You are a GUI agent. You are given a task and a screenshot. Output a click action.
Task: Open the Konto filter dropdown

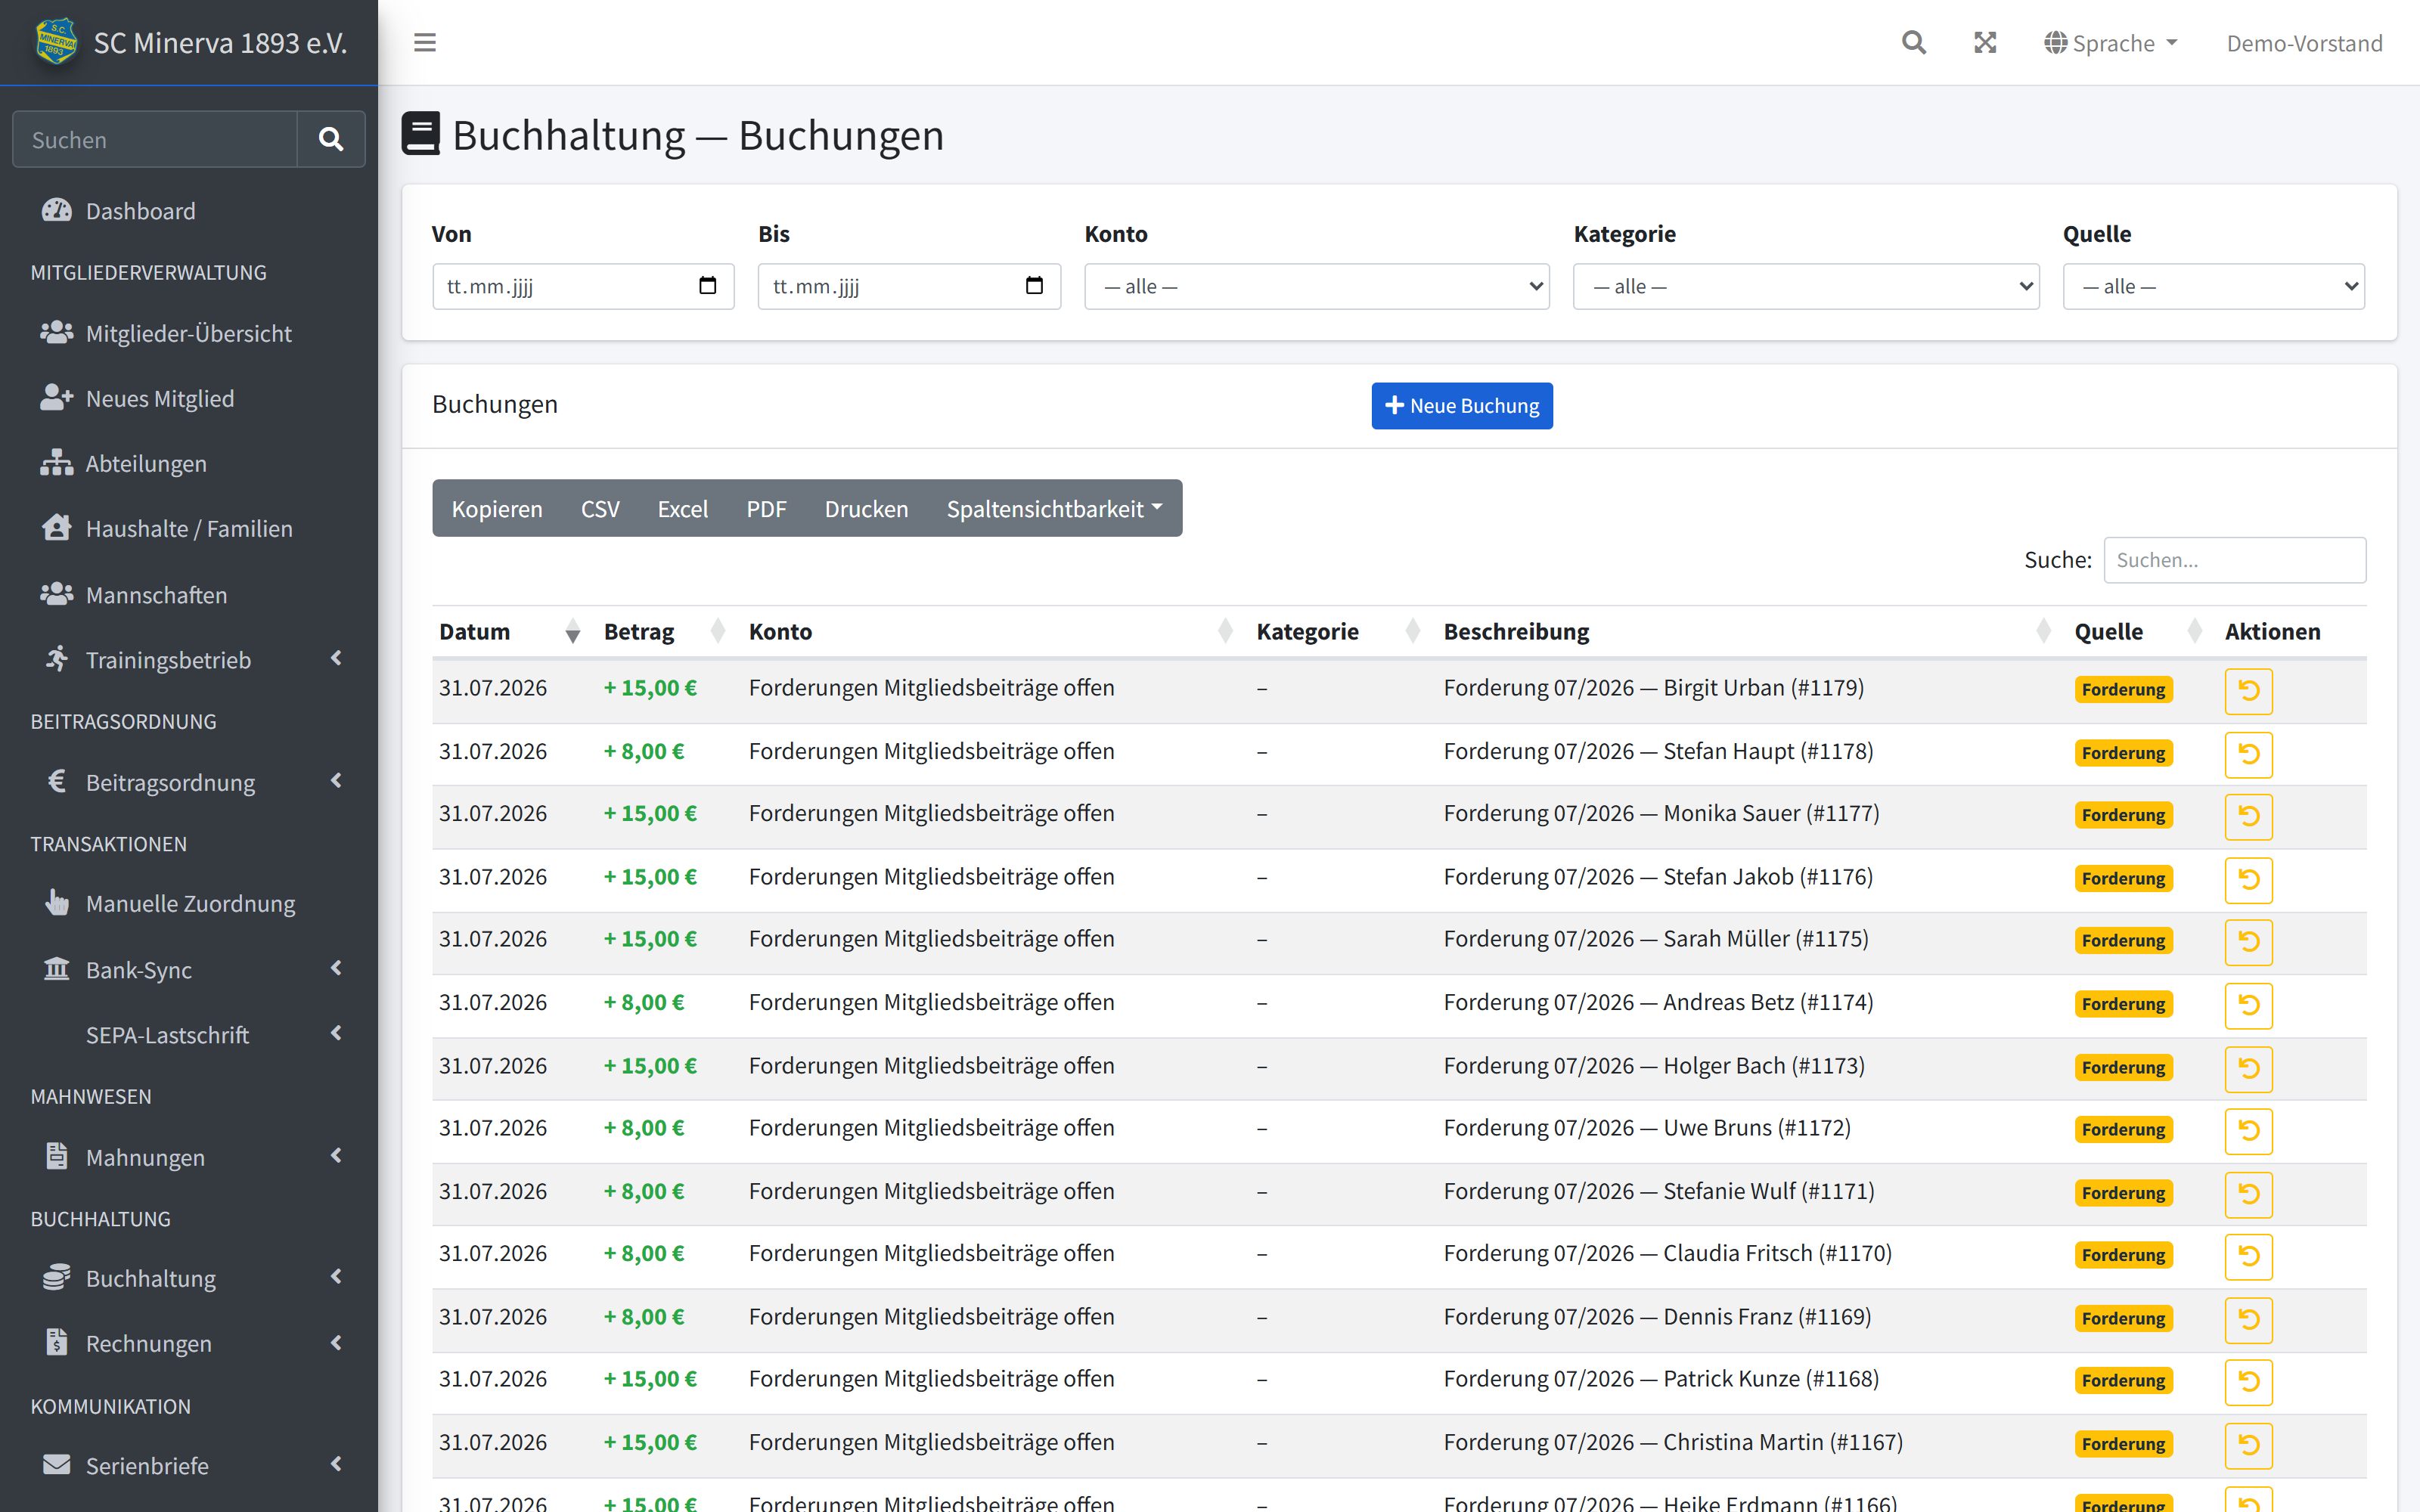[x=1317, y=286]
